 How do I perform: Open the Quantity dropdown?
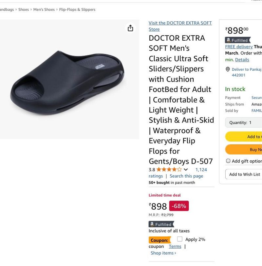coord(244,123)
